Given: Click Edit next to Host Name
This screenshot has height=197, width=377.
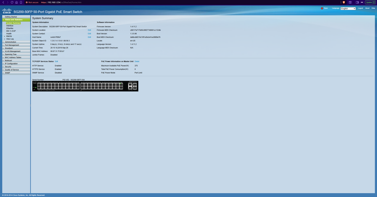Looking at the screenshot, I should (x=89, y=37).
